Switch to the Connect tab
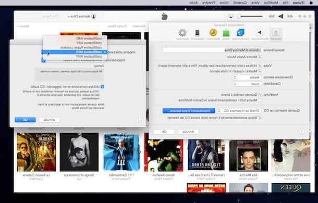 click(x=139, y=26)
